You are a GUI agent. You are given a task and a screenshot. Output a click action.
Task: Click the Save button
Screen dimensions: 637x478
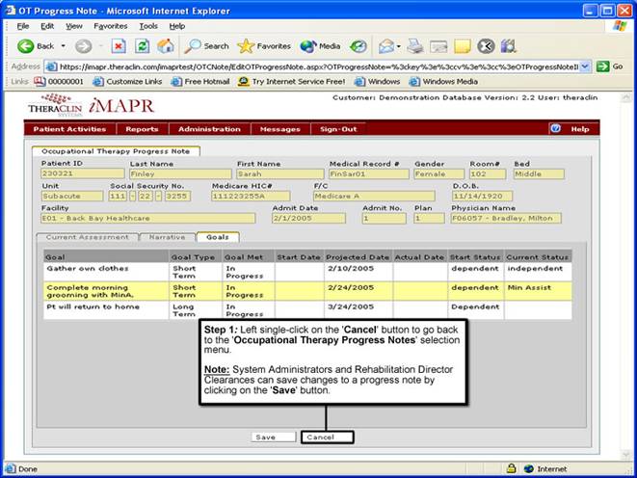pyautogui.click(x=266, y=437)
